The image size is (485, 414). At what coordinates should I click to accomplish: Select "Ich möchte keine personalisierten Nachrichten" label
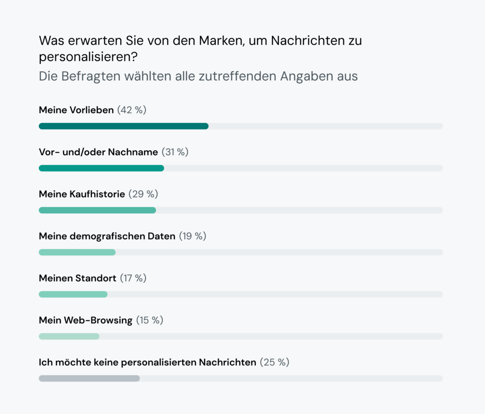[x=147, y=362]
